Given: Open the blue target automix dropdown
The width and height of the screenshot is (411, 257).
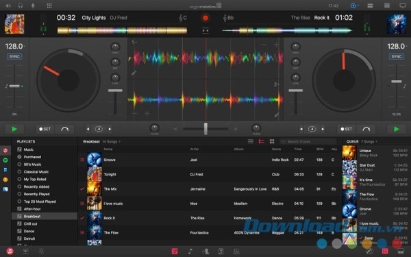Looking at the screenshot, I should (x=354, y=5).
